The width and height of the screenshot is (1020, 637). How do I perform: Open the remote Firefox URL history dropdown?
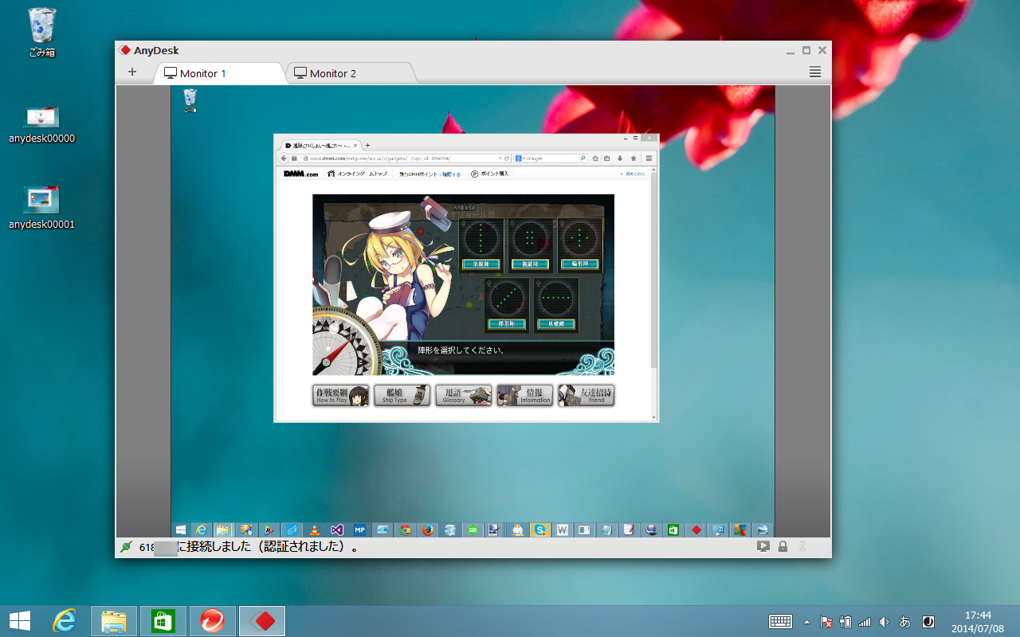click(500, 158)
